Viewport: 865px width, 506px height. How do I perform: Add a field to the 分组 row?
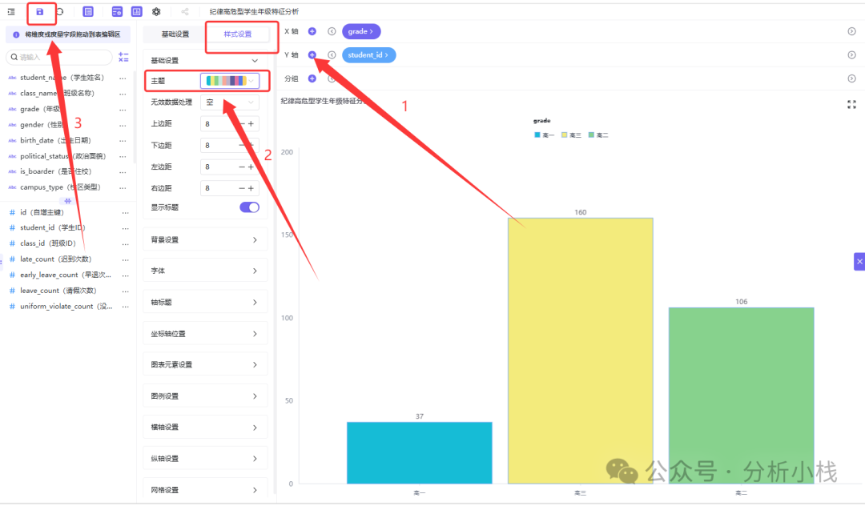[312, 78]
